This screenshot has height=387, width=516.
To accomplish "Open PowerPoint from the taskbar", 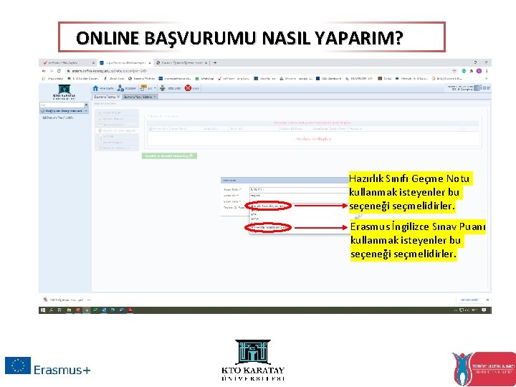I will pyautogui.click(x=77, y=310).
